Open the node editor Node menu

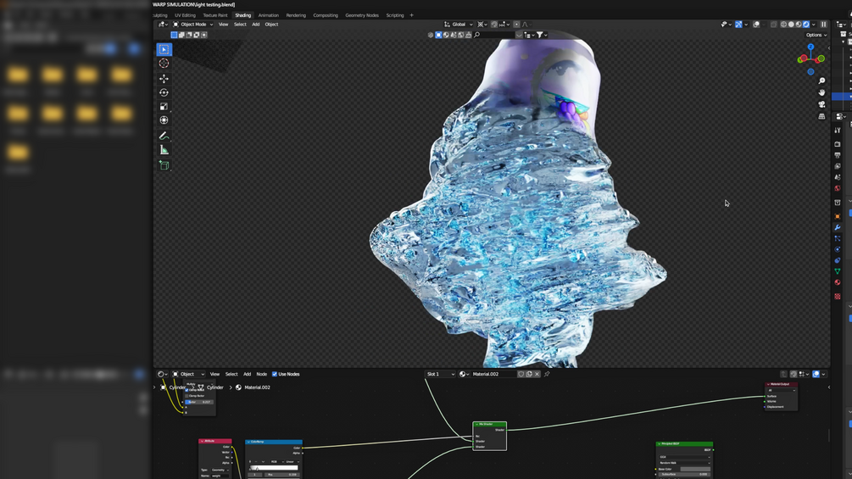pyautogui.click(x=261, y=374)
